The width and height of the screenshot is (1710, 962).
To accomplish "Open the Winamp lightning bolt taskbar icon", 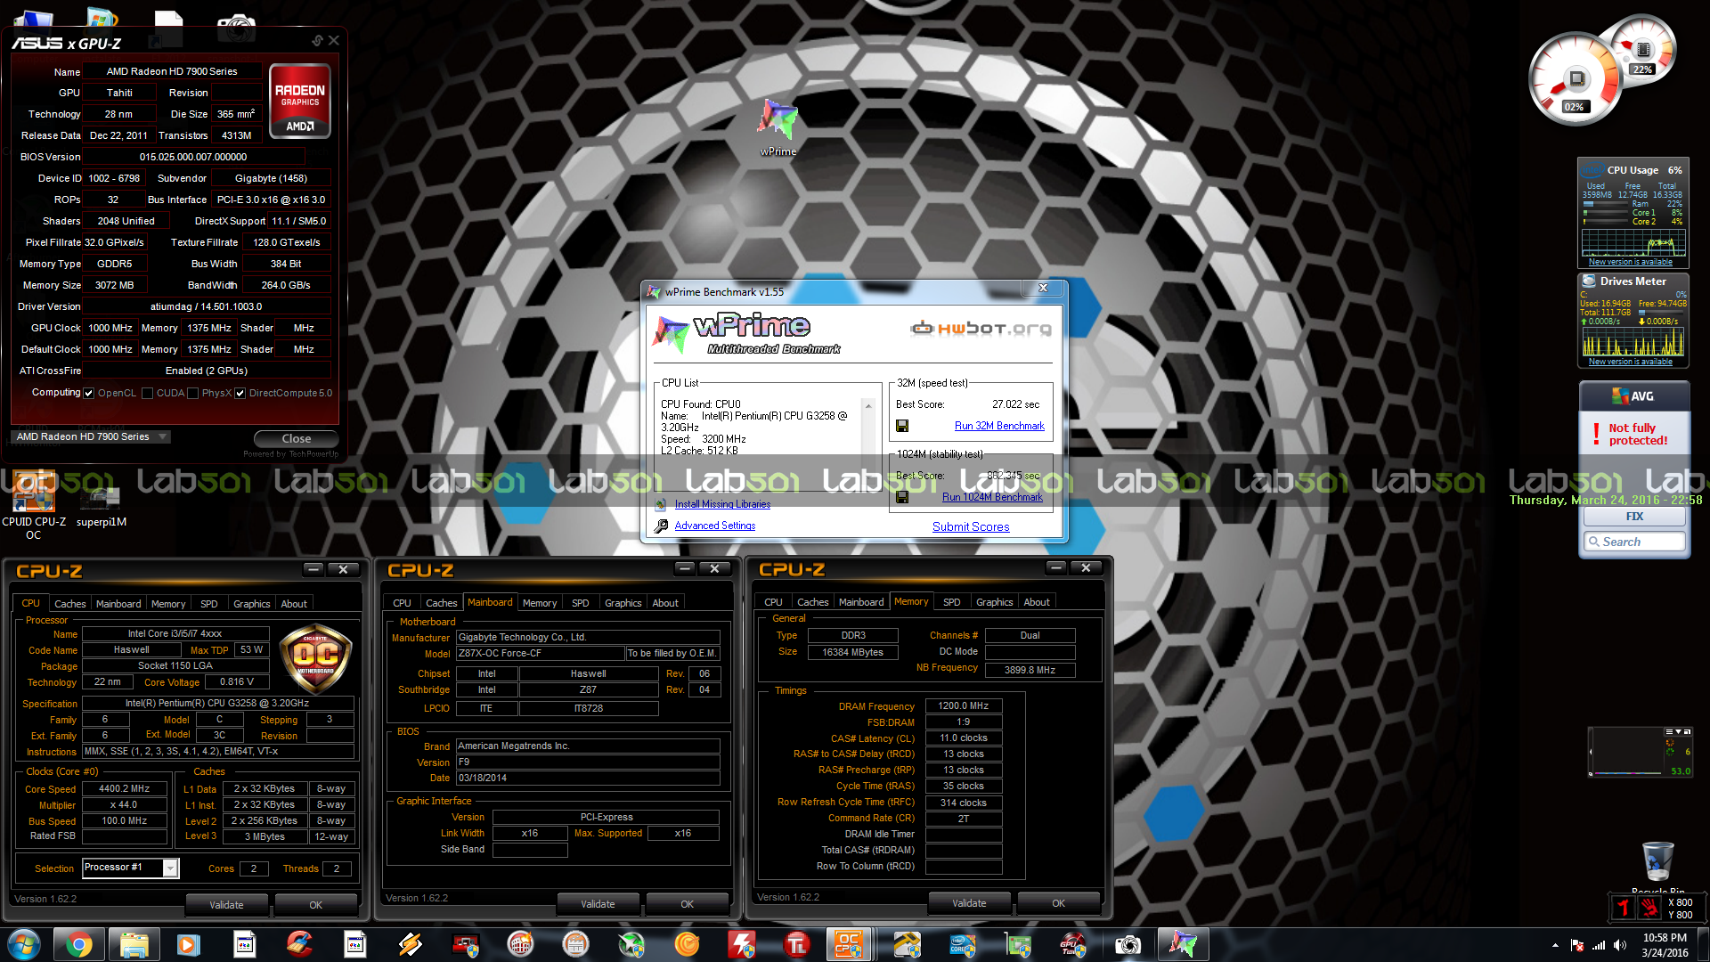I will 410,944.
